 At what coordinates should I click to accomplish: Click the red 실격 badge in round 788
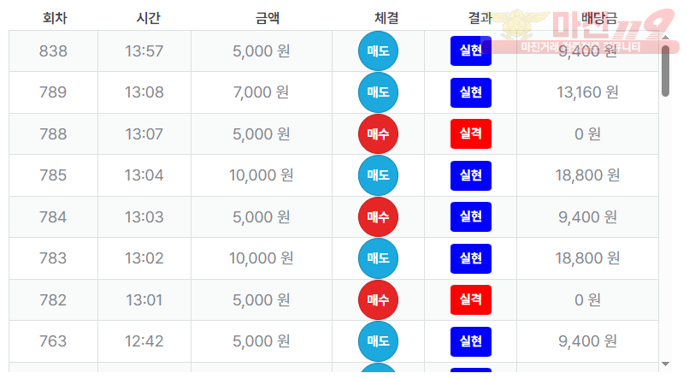coord(470,134)
